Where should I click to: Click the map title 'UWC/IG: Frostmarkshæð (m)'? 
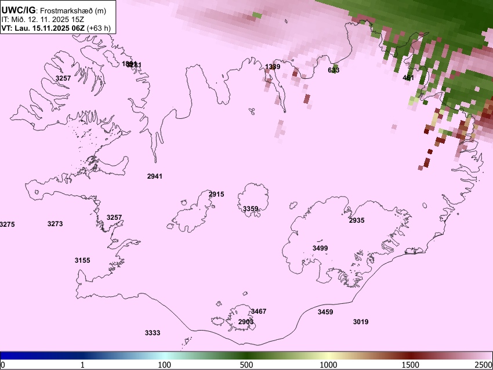click(54, 10)
